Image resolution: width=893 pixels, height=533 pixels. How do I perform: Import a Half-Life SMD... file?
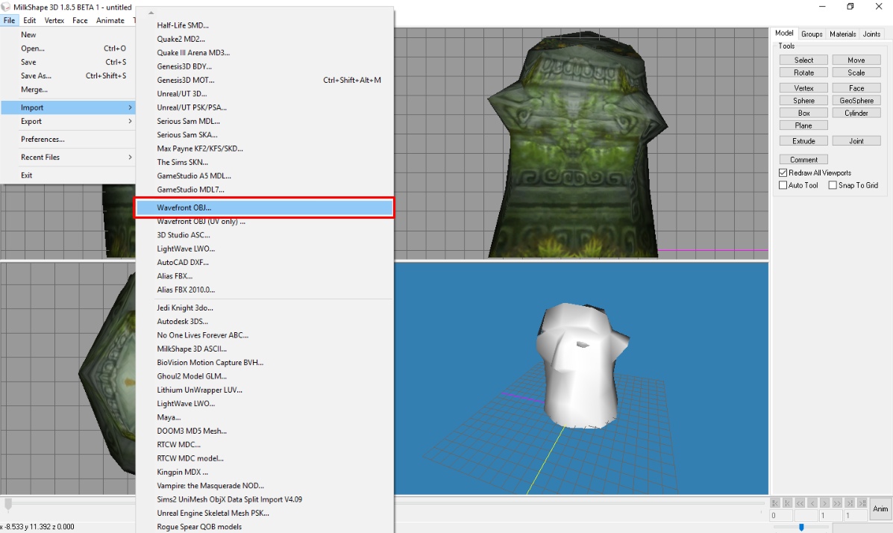pos(265,25)
